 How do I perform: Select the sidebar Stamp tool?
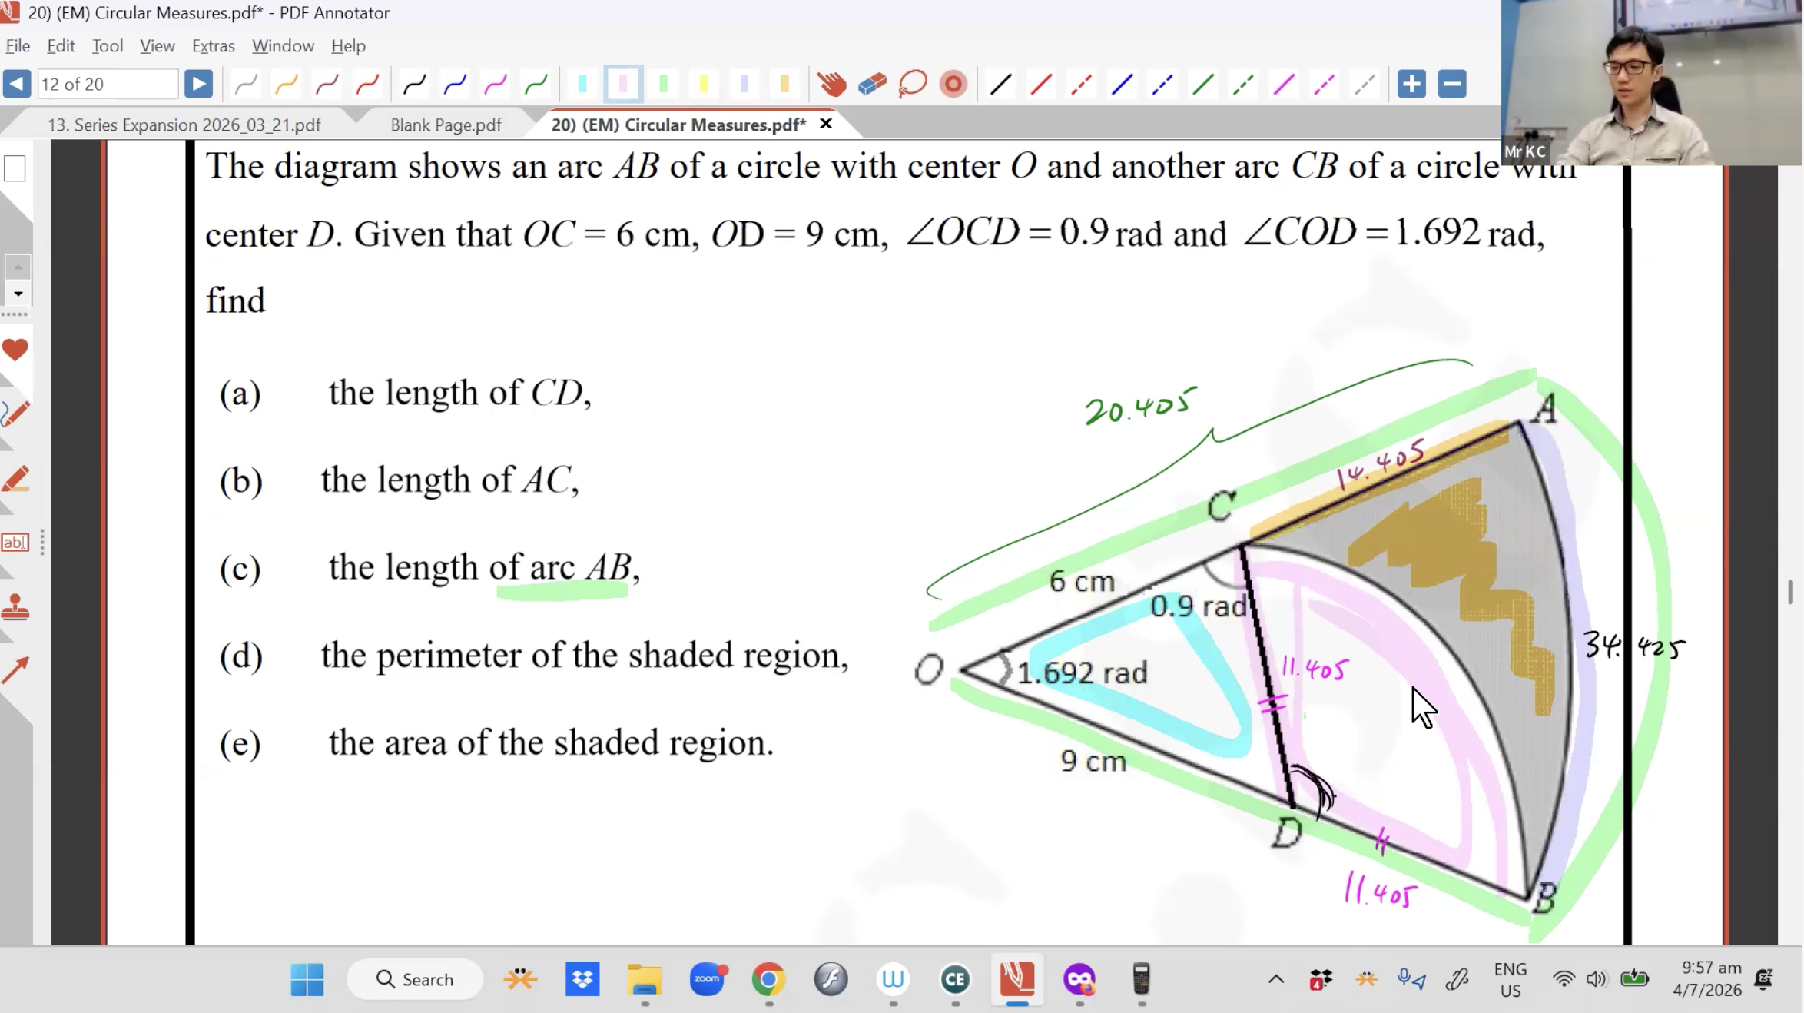(x=15, y=607)
